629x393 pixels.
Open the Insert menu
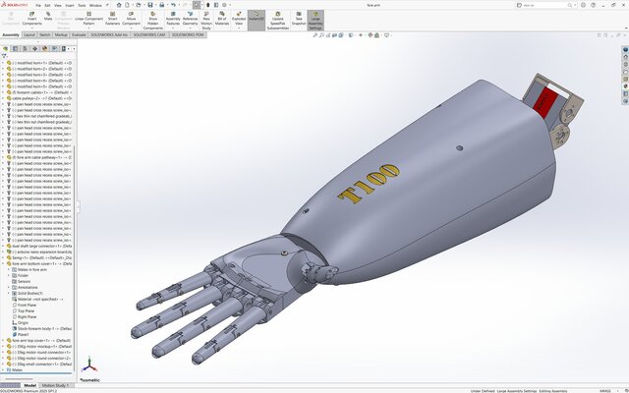tap(70, 6)
